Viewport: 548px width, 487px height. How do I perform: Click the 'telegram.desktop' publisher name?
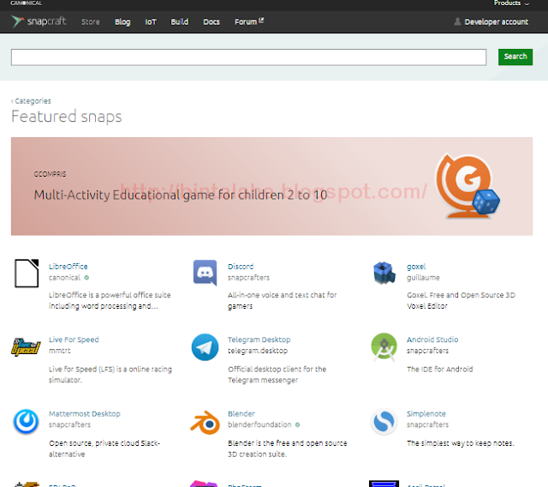[258, 351]
